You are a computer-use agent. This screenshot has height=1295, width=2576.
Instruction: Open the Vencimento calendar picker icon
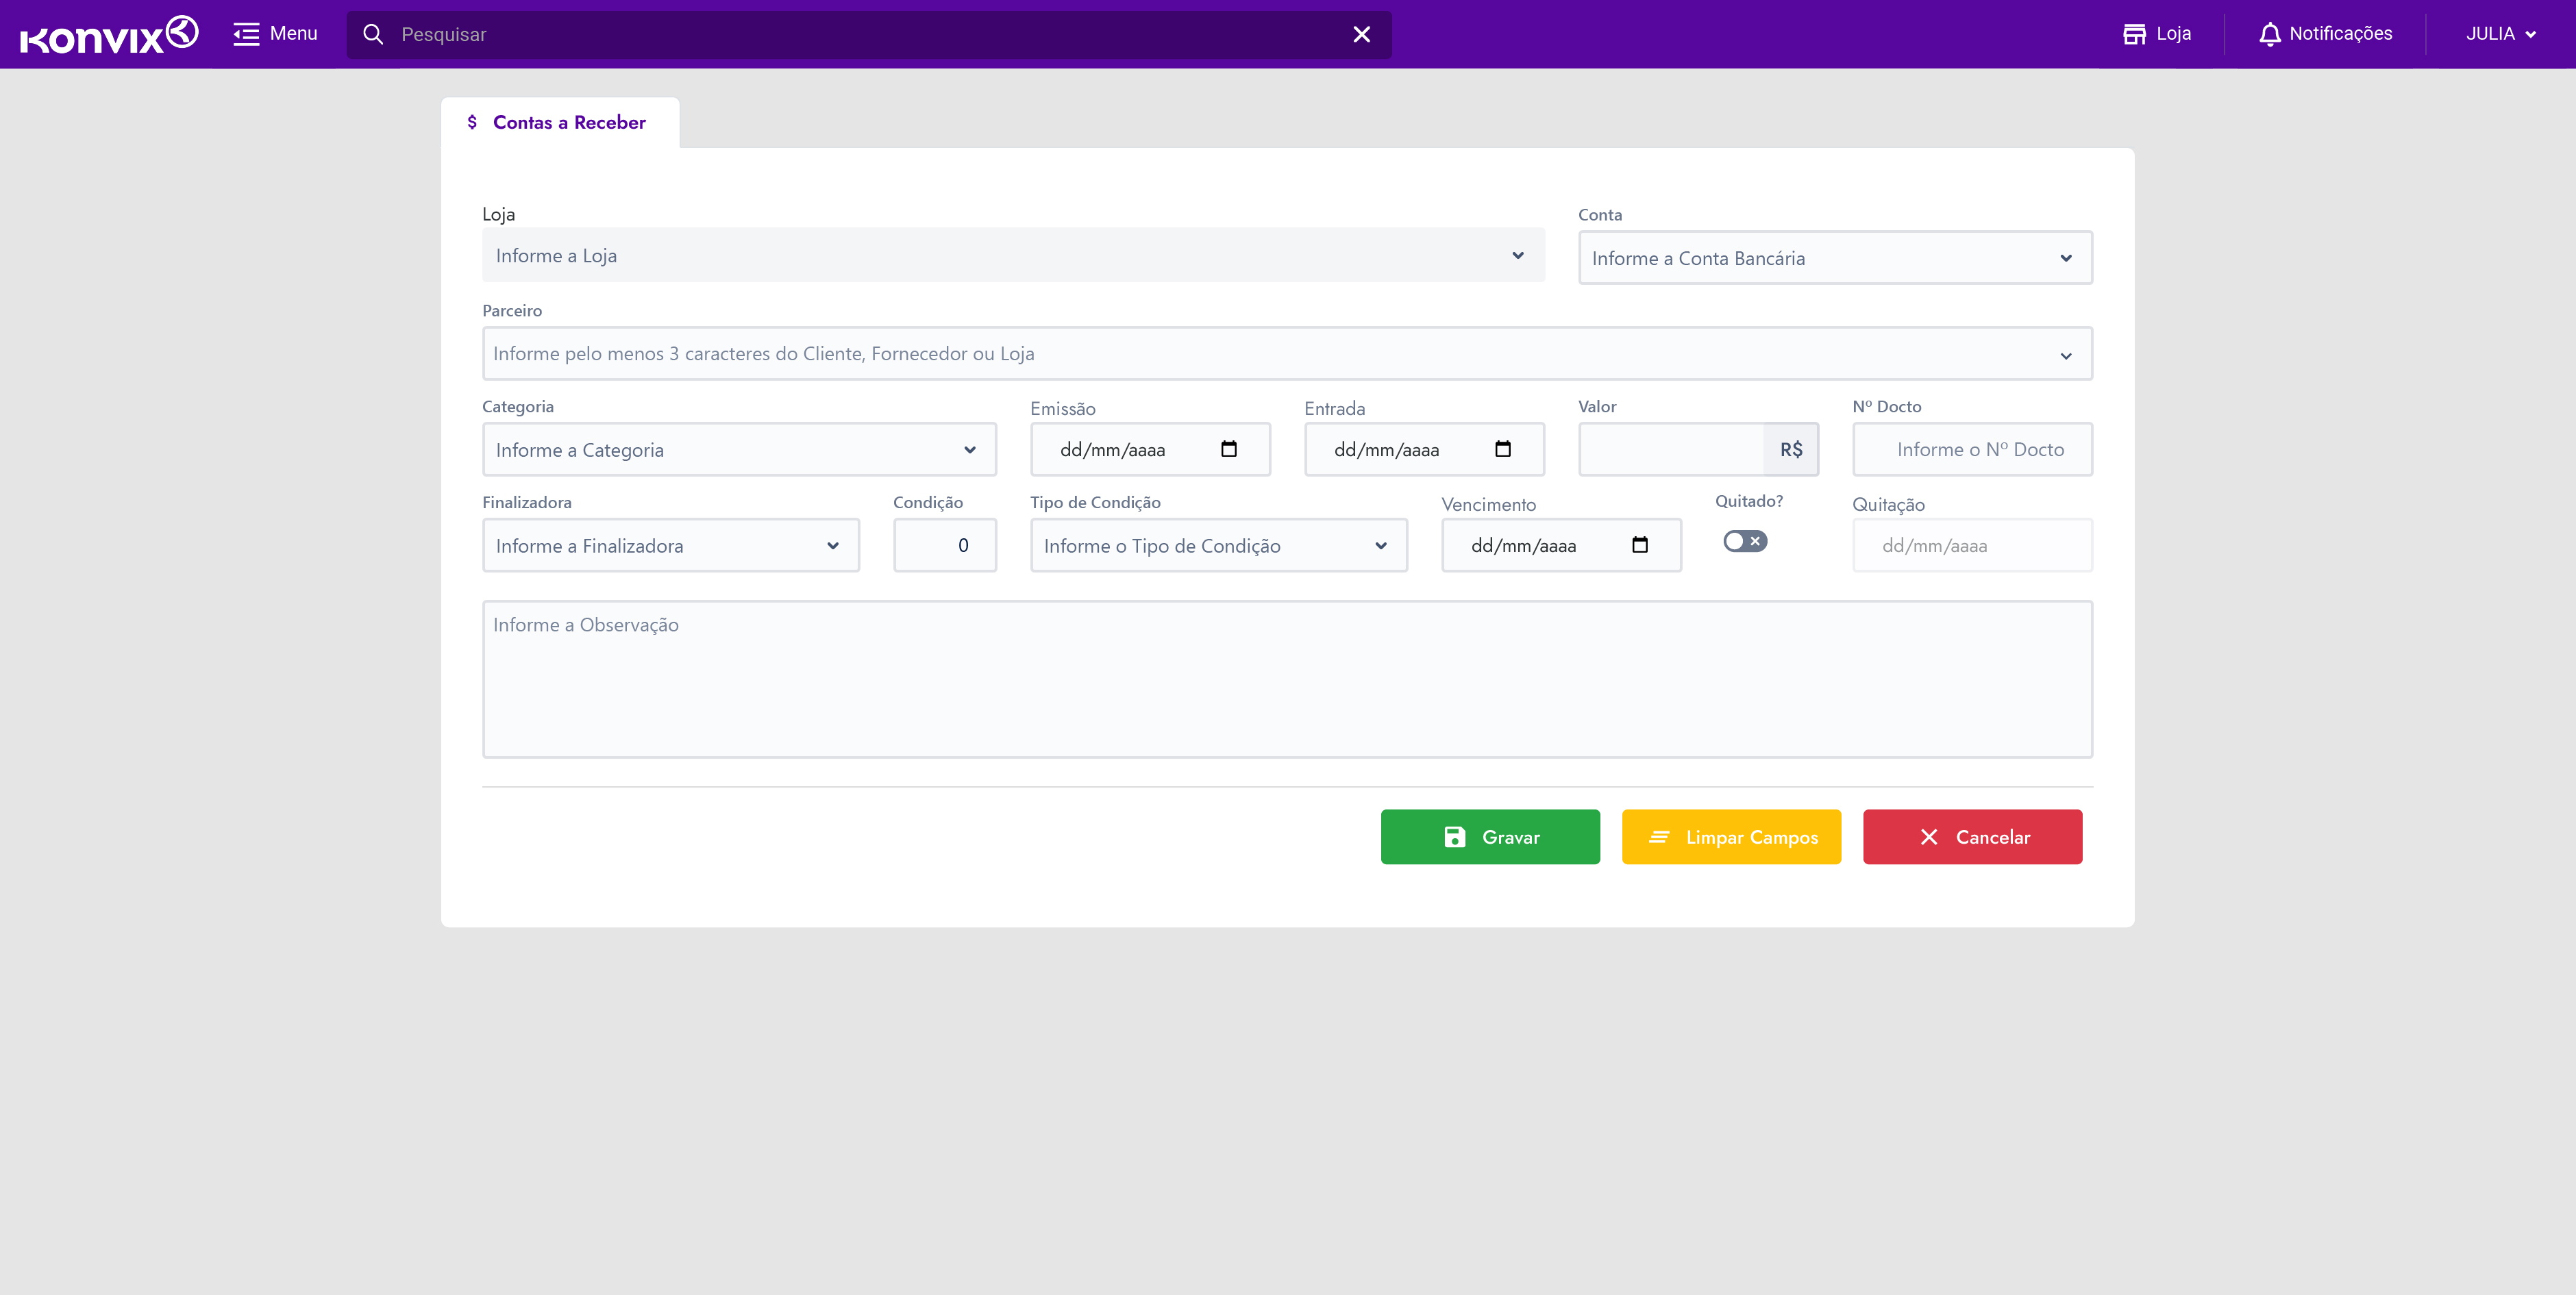pos(1639,546)
